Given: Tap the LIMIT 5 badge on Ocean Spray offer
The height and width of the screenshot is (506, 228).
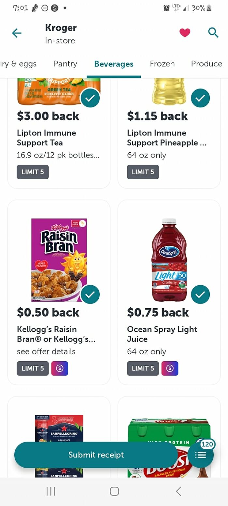Looking at the screenshot, I should pyautogui.click(x=143, y=368).
